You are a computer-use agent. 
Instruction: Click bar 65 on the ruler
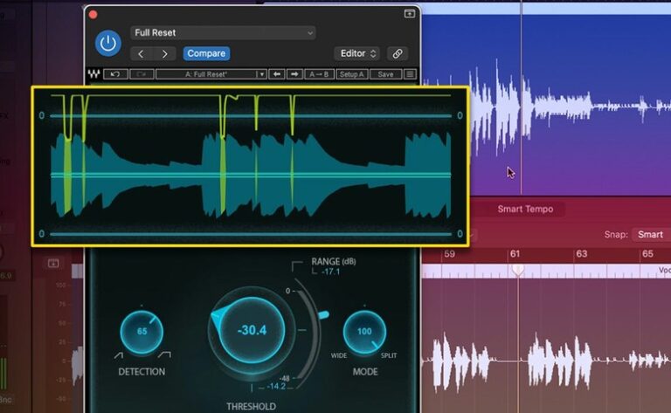coord(647,254)
